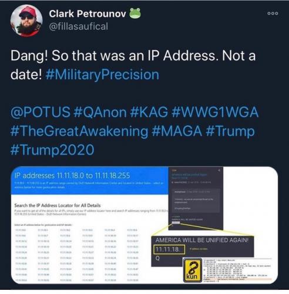The width and height of the screenshot is (289, 294).
Task: Click the 8kun logo in the image
Action: pyautogui.click(x=192, y=270)
